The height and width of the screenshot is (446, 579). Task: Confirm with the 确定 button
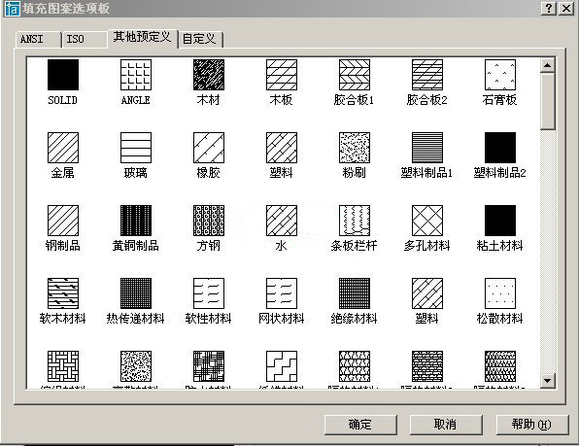click(360, 425)
